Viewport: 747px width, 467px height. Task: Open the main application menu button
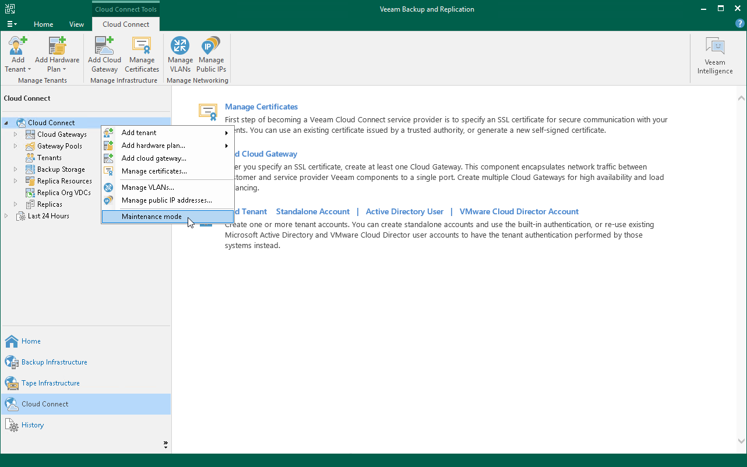tap(12, 24)
